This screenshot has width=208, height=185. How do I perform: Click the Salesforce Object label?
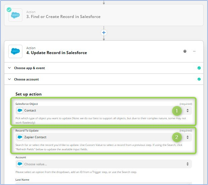pyautogui.click(x=27, y=104)
